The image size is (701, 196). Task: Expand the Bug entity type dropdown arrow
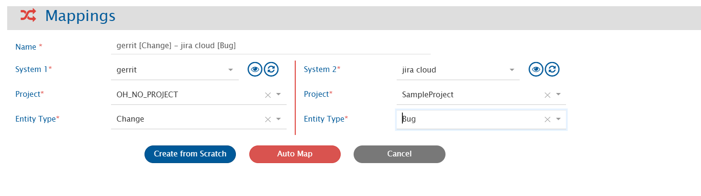pyautogui.click(x=558, y=119)
